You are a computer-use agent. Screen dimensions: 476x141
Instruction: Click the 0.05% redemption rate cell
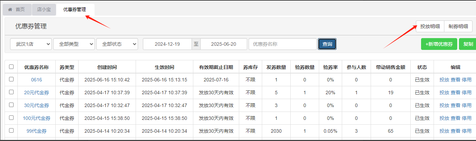pyautogui.click(x=330, y=131)
